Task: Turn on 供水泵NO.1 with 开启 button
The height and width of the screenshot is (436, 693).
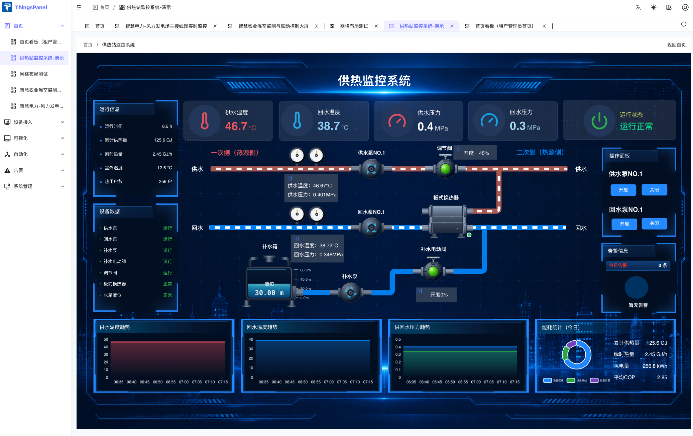Action: point(623,190)
